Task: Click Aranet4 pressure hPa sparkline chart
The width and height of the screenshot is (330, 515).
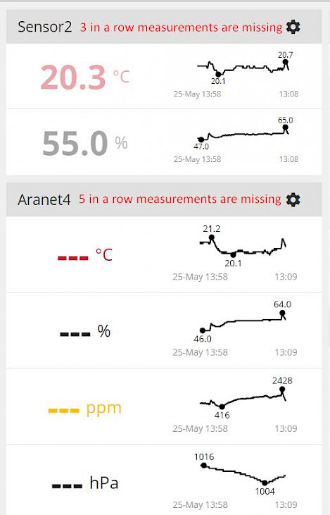Action: [x=244, y=474]
